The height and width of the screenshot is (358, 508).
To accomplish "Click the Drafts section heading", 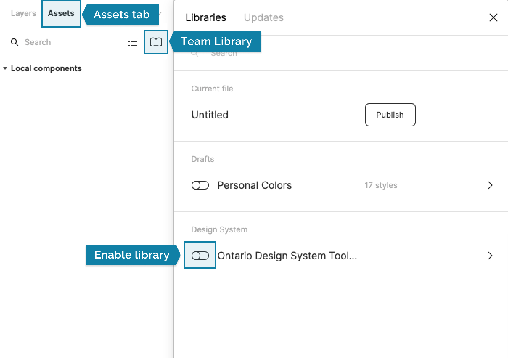I will coord(202,159).
